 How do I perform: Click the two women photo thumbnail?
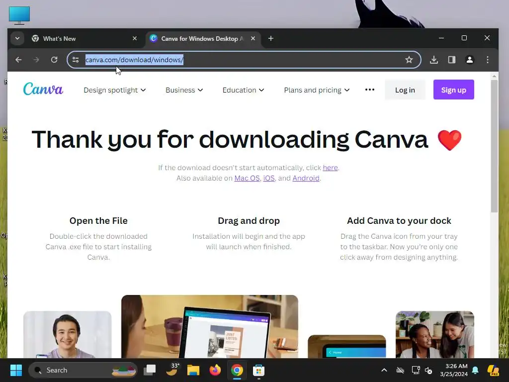coord(435,335)
